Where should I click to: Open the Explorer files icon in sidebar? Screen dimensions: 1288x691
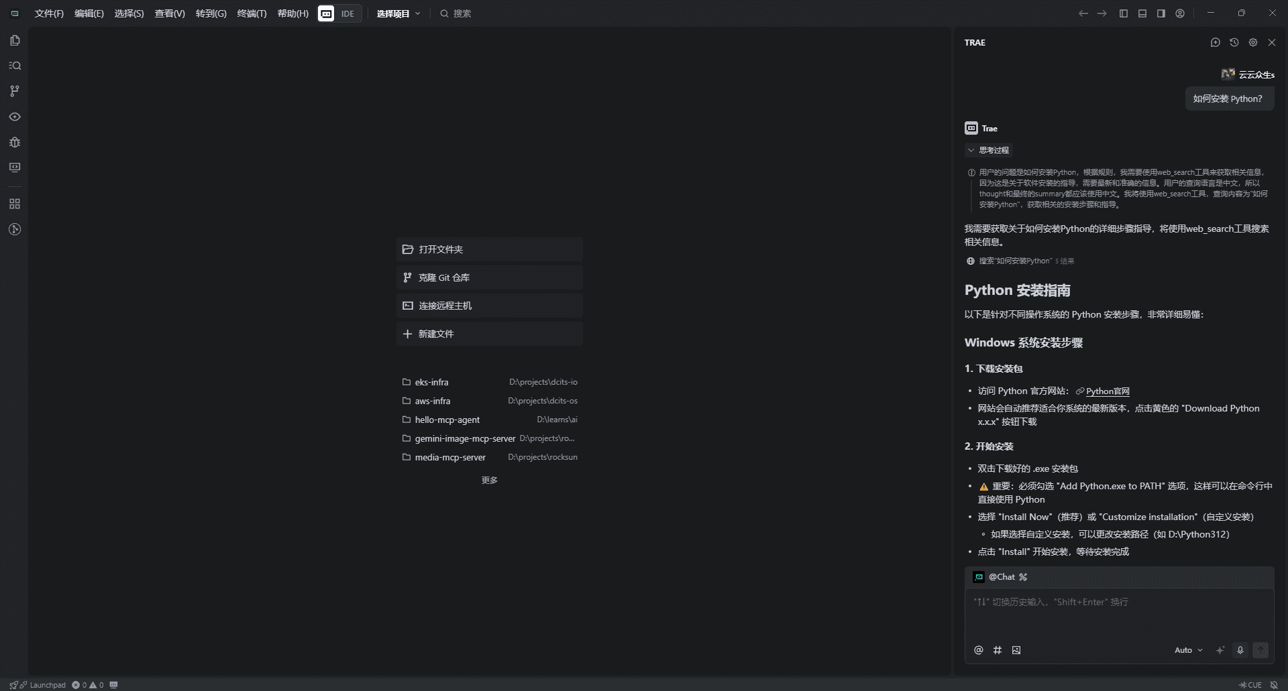[x=15, y=40]
